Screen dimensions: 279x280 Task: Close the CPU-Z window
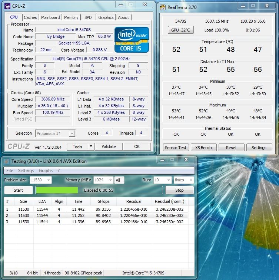[145, 5]
